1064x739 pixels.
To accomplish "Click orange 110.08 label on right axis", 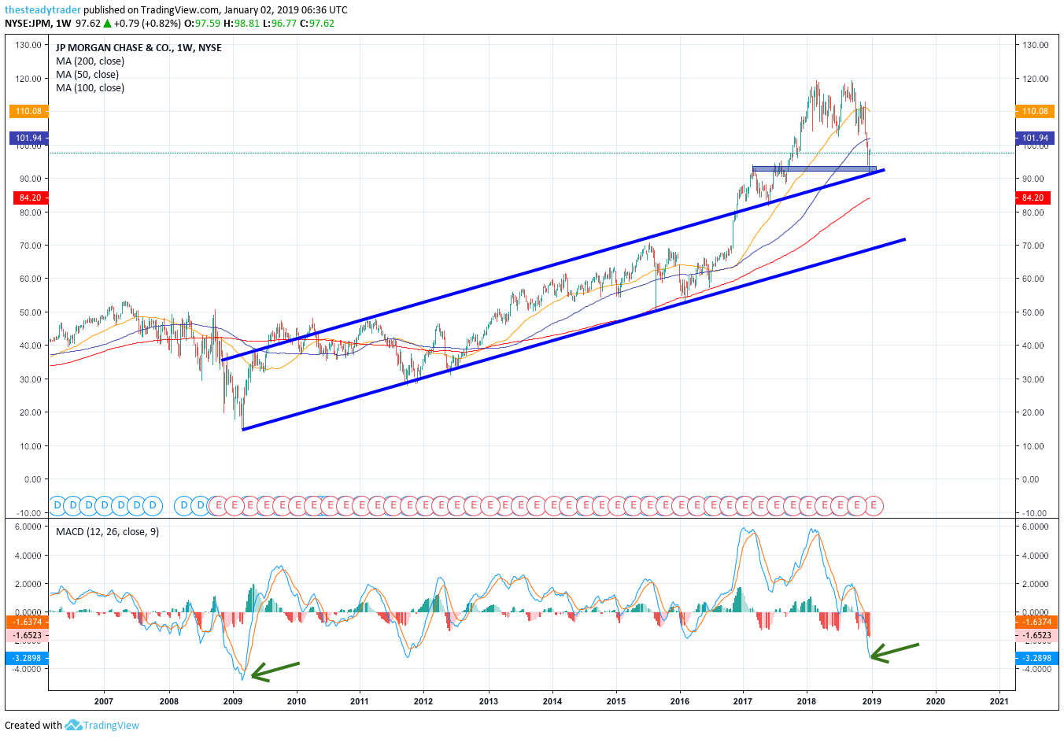I will pyautogui.click(x=1035, y=112).
